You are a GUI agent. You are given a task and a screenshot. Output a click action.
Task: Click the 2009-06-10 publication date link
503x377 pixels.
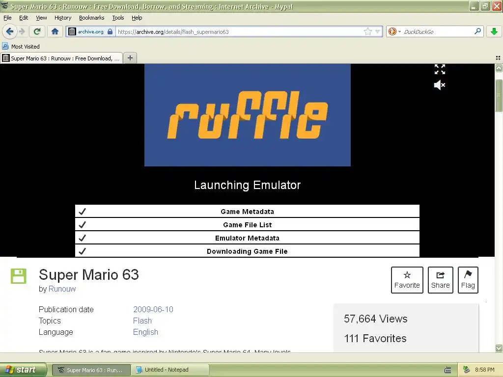click(x=153, y=309)
